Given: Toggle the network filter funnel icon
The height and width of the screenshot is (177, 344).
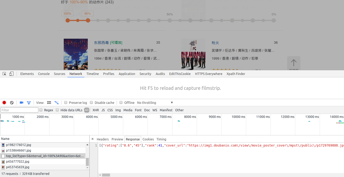Looking at the screenshot, I should click(x=29, y=103).
